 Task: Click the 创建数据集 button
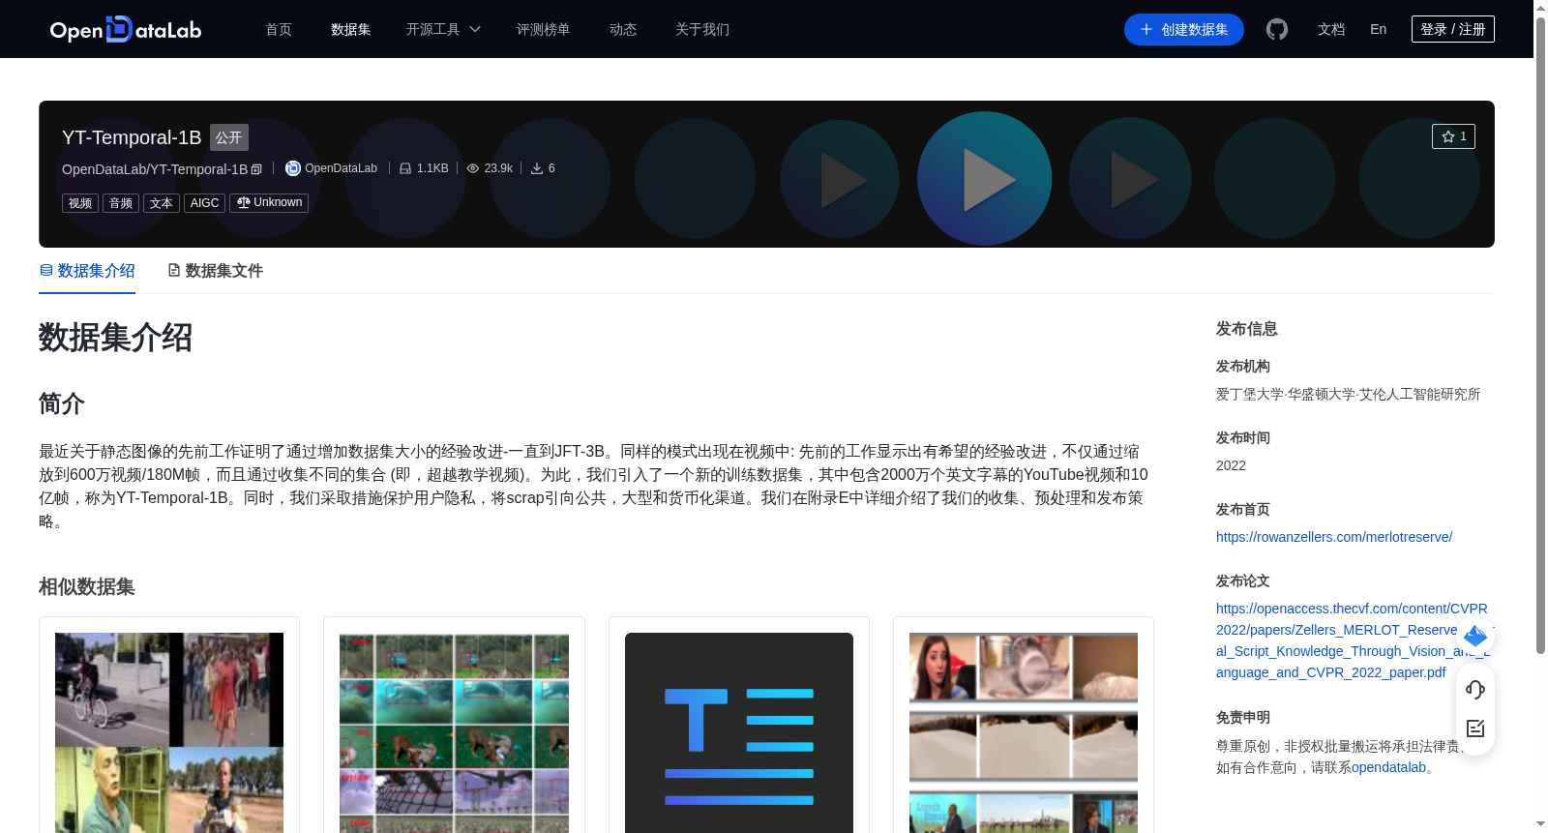(x=1184, y=29)
